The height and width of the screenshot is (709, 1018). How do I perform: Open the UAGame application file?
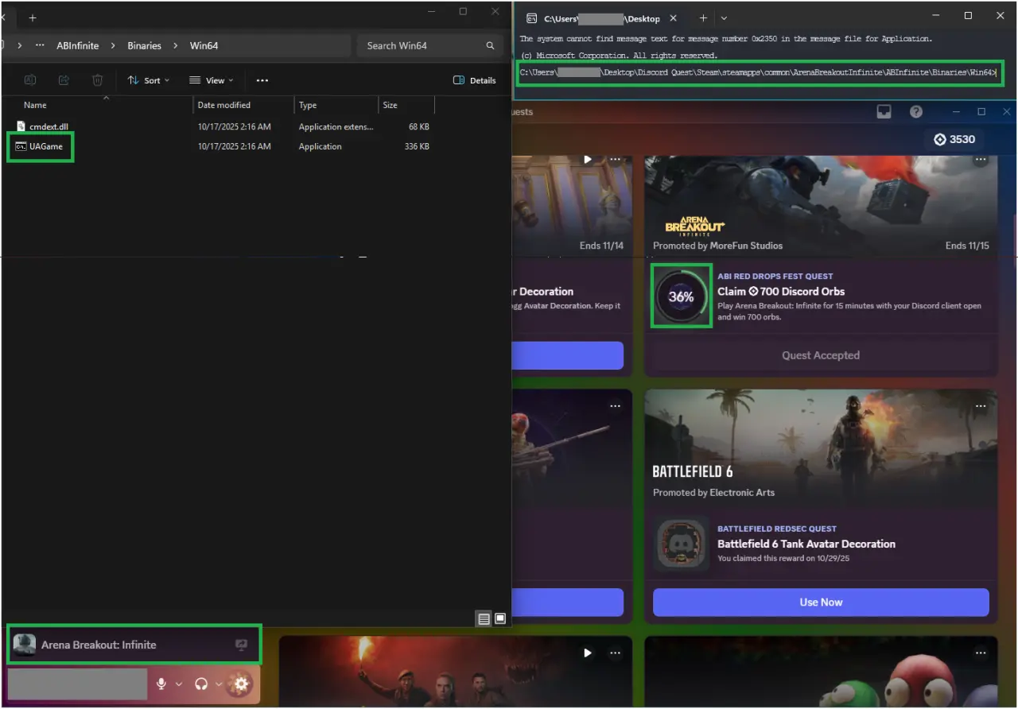point(45,146)
